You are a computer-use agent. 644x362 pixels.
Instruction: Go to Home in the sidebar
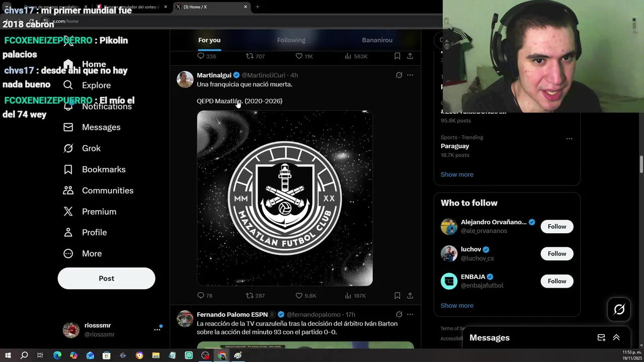(x=84, y=64)
